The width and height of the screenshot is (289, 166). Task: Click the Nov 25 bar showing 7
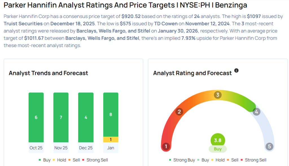(61, 117)
